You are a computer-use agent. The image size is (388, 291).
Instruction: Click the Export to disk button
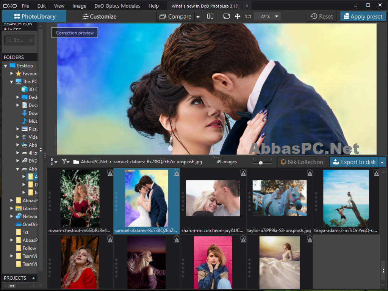click(354, 162)
